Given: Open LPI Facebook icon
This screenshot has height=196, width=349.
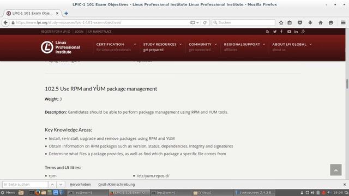Looking at the screenshot, I should (281, 32).
